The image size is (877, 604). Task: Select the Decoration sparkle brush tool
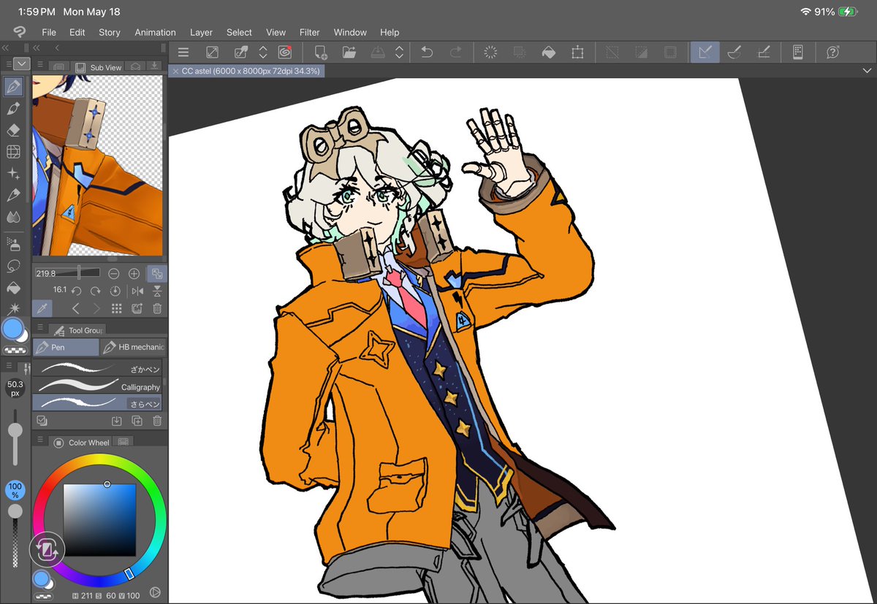[x=13, y=173]
